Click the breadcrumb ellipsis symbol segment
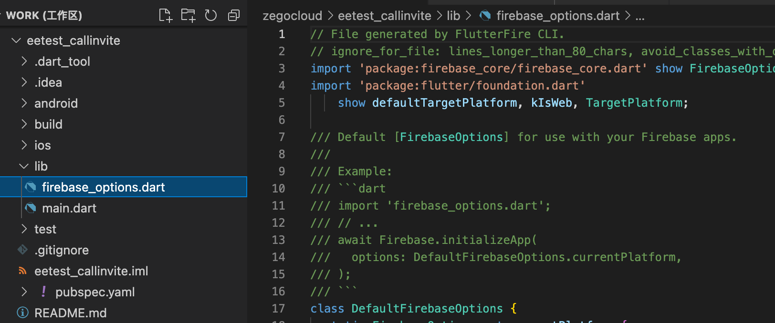The height and width of the screenshot is (323, 775). coord(640,17)
